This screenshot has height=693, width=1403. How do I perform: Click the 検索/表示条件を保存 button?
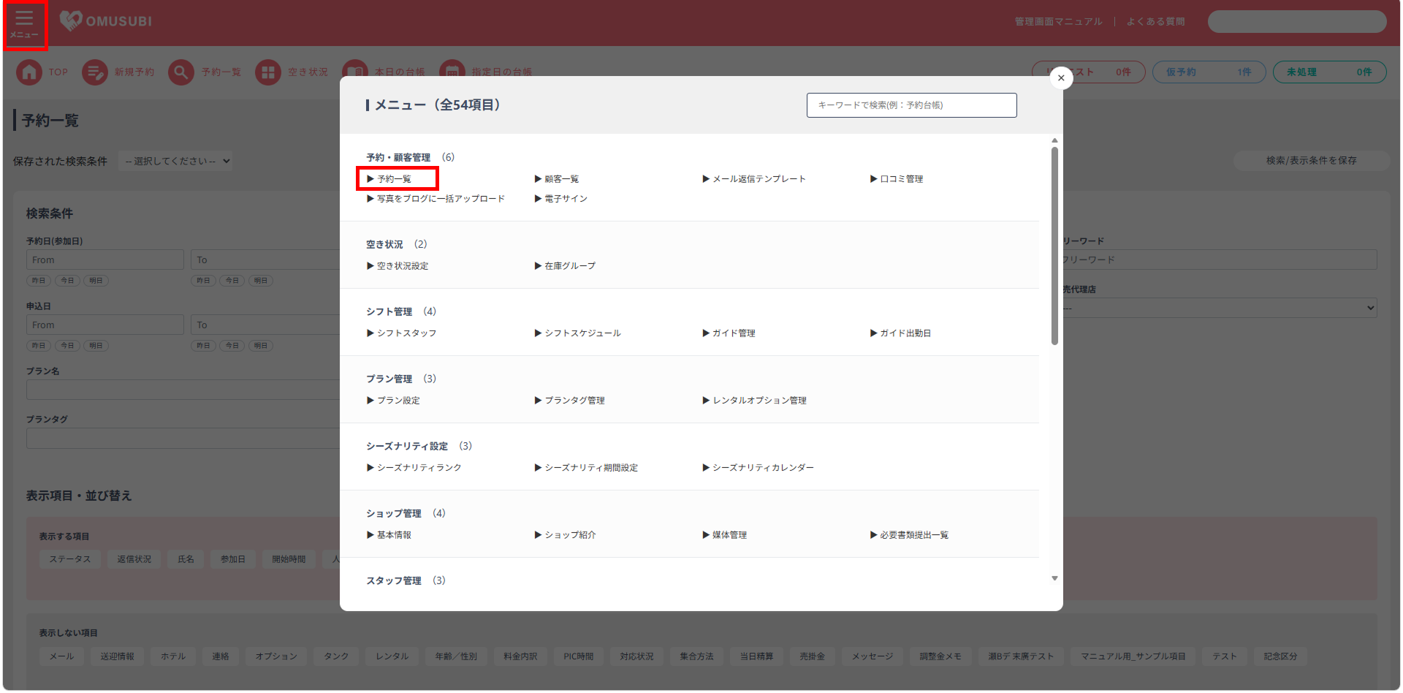1311,161
